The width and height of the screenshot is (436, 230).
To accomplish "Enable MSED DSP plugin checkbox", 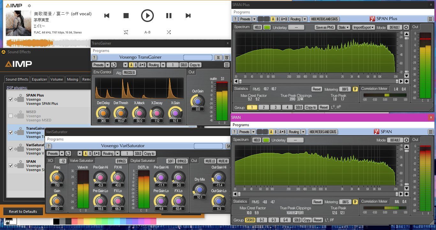I will pyautogui.click(x=11, y=116).
